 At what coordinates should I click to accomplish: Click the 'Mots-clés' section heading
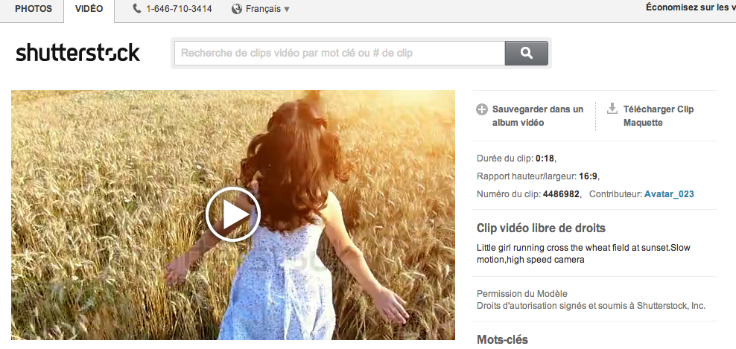(502, 339)
